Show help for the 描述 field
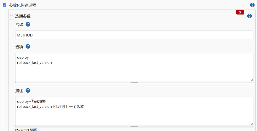Image resolution: width=257 pixels, height=131 pixels. (x=28, y=90)
